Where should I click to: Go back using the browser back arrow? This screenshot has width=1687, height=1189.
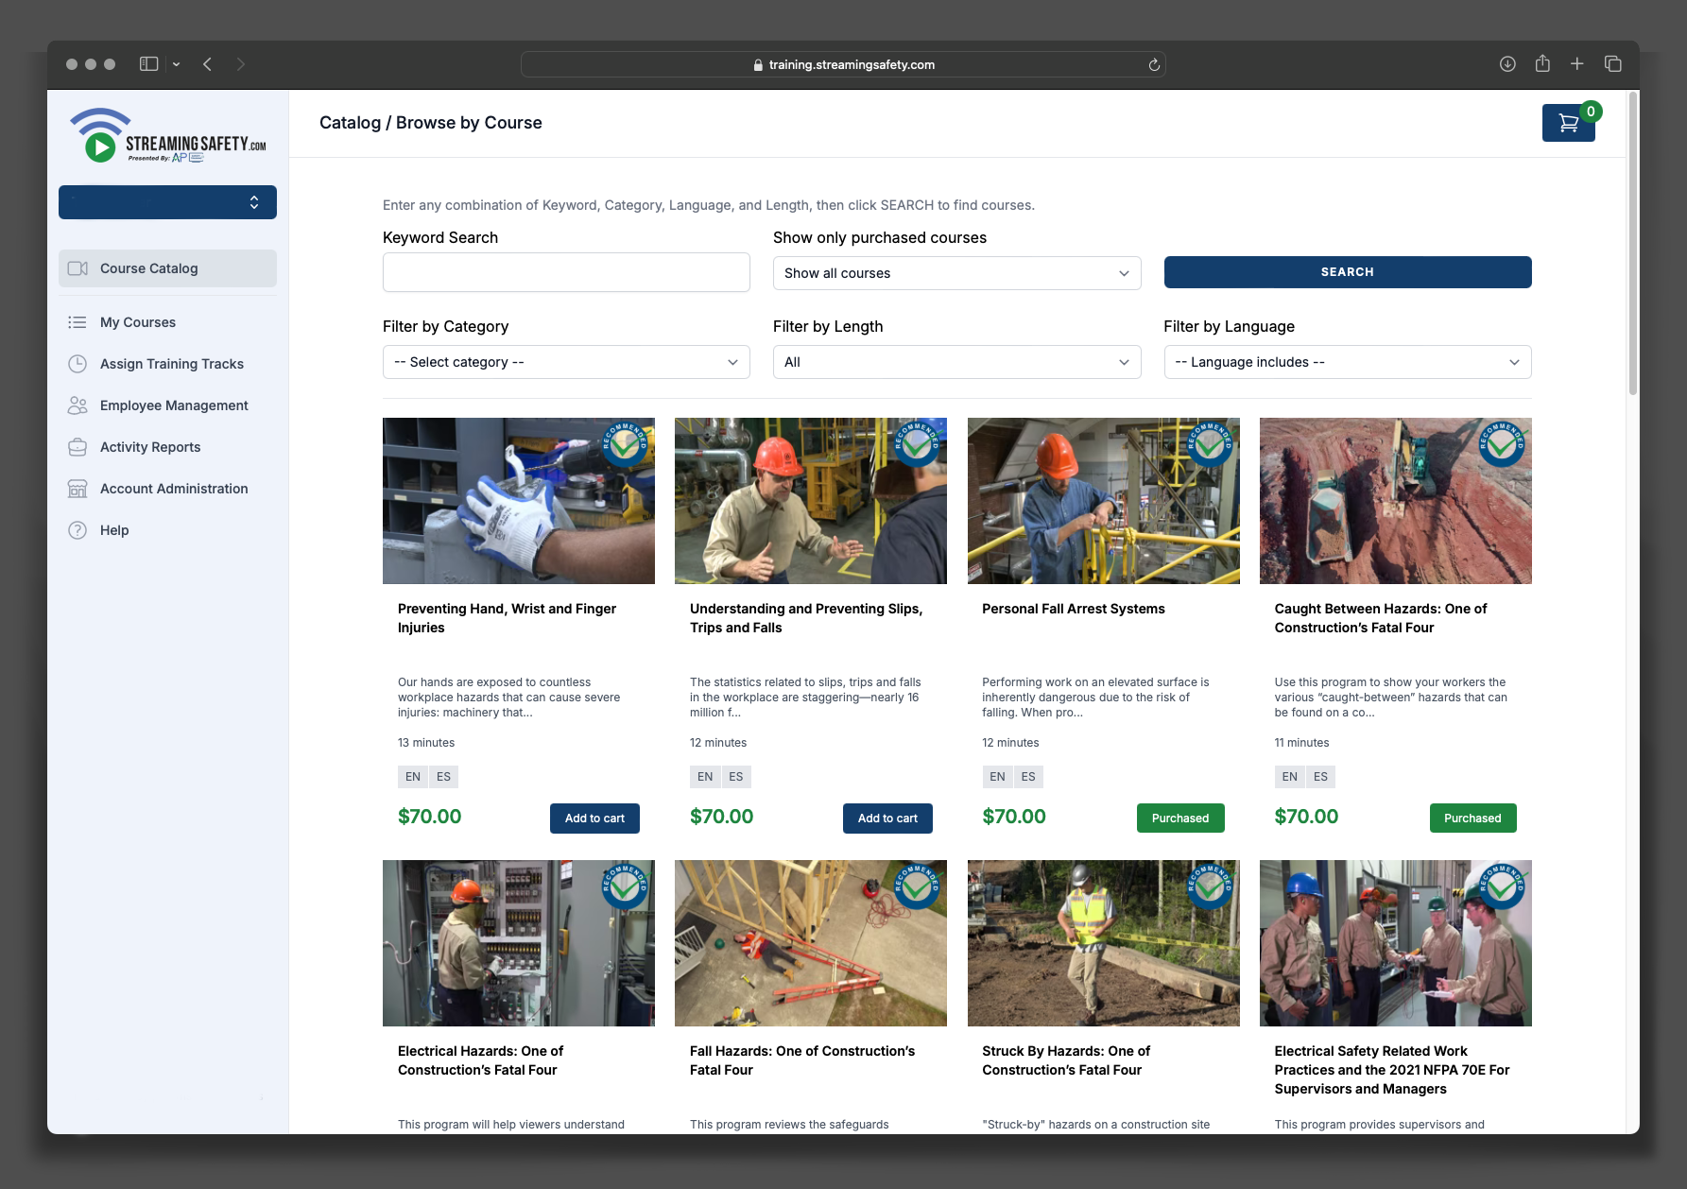207,64
